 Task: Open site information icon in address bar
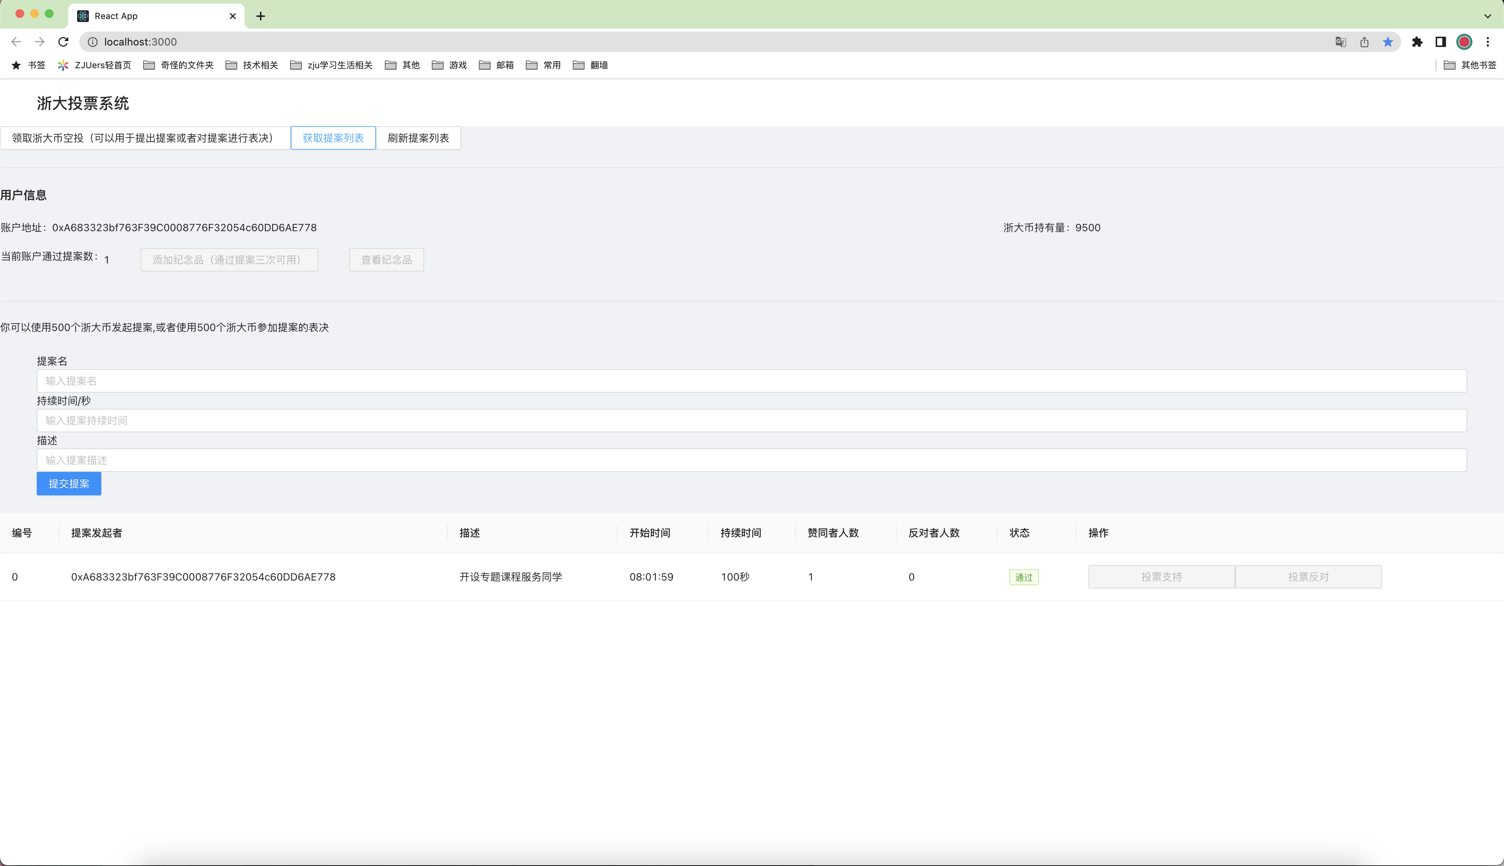93,41
